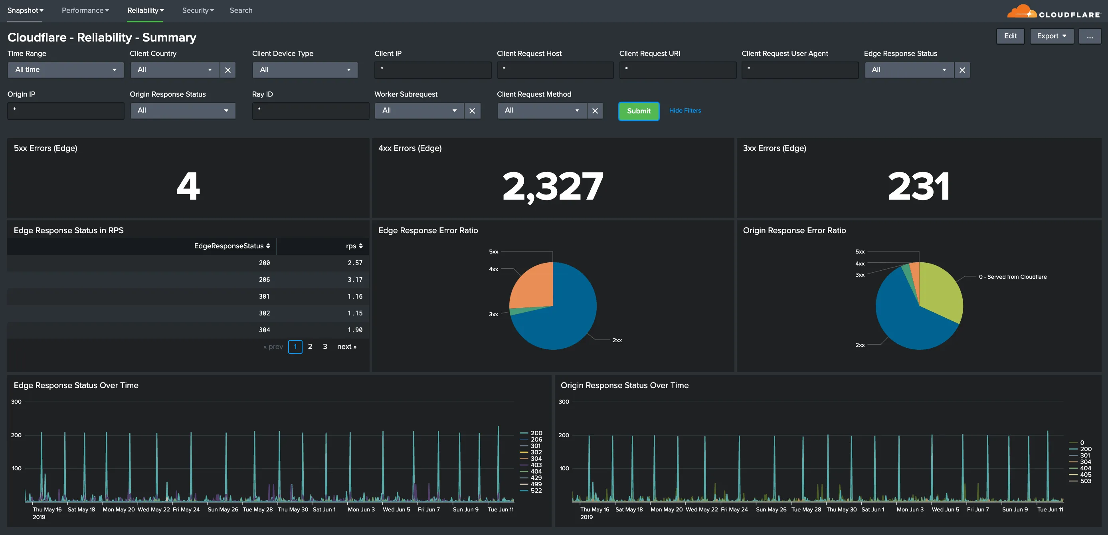Open the Time Range dropdown

[x=65, y=70]
